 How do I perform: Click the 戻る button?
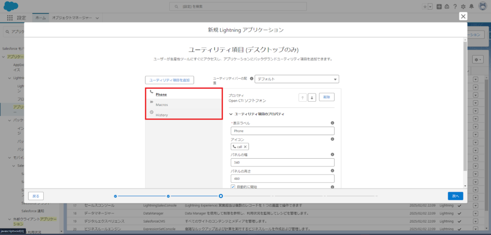coord(36,196)
